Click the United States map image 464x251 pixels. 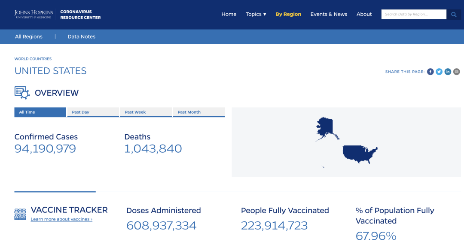(x=346, y=142)
